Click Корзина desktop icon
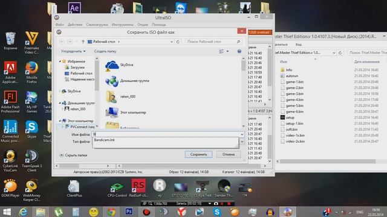Viewport: 387px width, 217px height. tap(10, 41)
